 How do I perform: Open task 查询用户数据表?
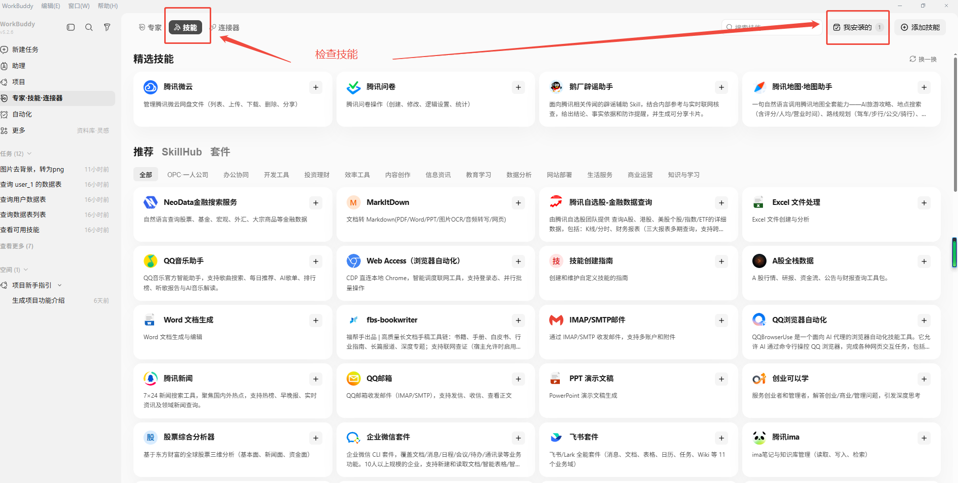[56, 199]
